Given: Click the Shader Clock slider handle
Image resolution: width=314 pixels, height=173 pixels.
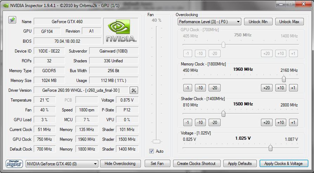Looking at the screenshot, I should tap(223, 114).
